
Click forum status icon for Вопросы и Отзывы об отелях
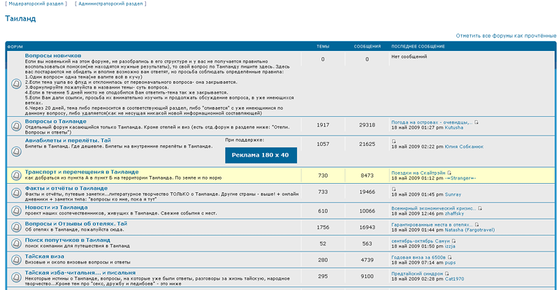(x=16, y=227)
